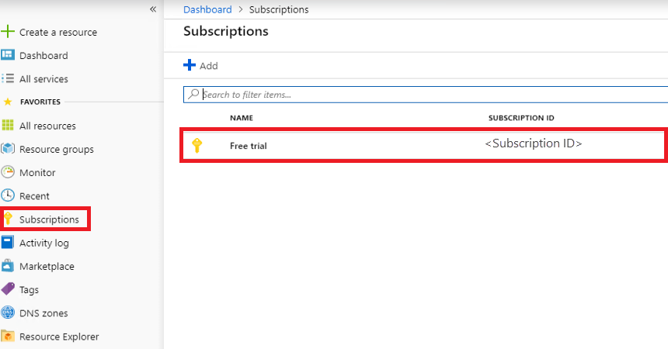Open the Recent clock icon
668x349 pixels.
[x=8, y=195]
